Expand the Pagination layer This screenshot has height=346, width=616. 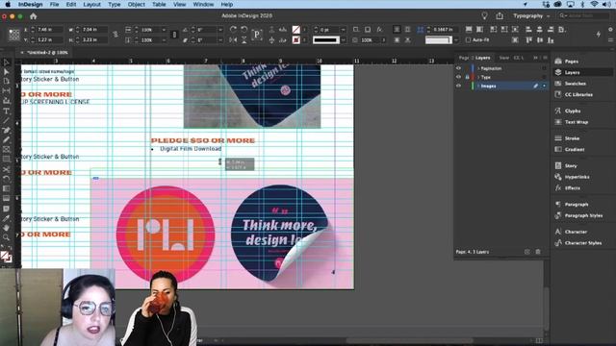pyautogui.click(x=478, y=68)
